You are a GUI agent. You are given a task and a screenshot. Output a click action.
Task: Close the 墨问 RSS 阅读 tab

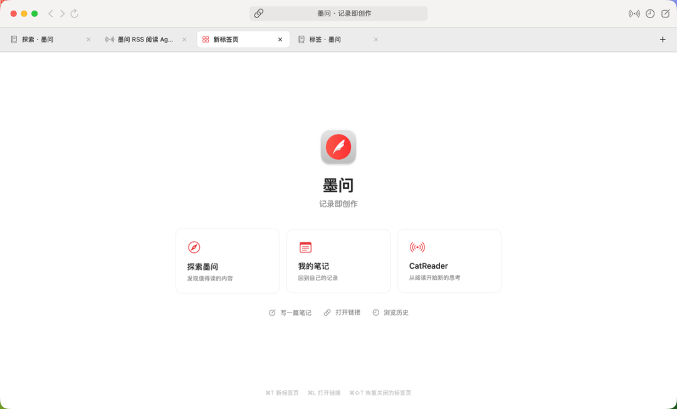click(184, 39)
